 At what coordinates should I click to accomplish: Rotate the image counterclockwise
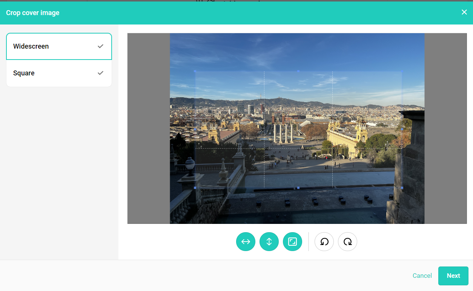[x=324, y=242]
